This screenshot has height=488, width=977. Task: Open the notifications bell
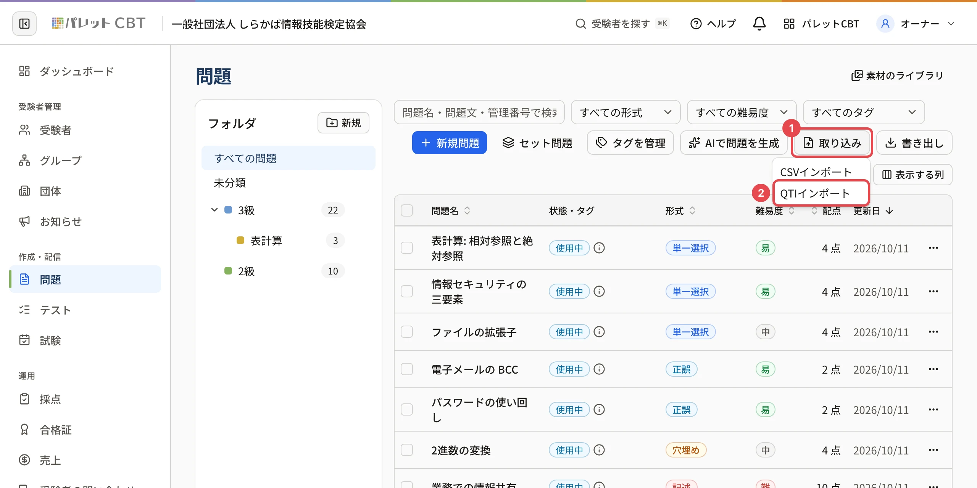pos(759,24)
